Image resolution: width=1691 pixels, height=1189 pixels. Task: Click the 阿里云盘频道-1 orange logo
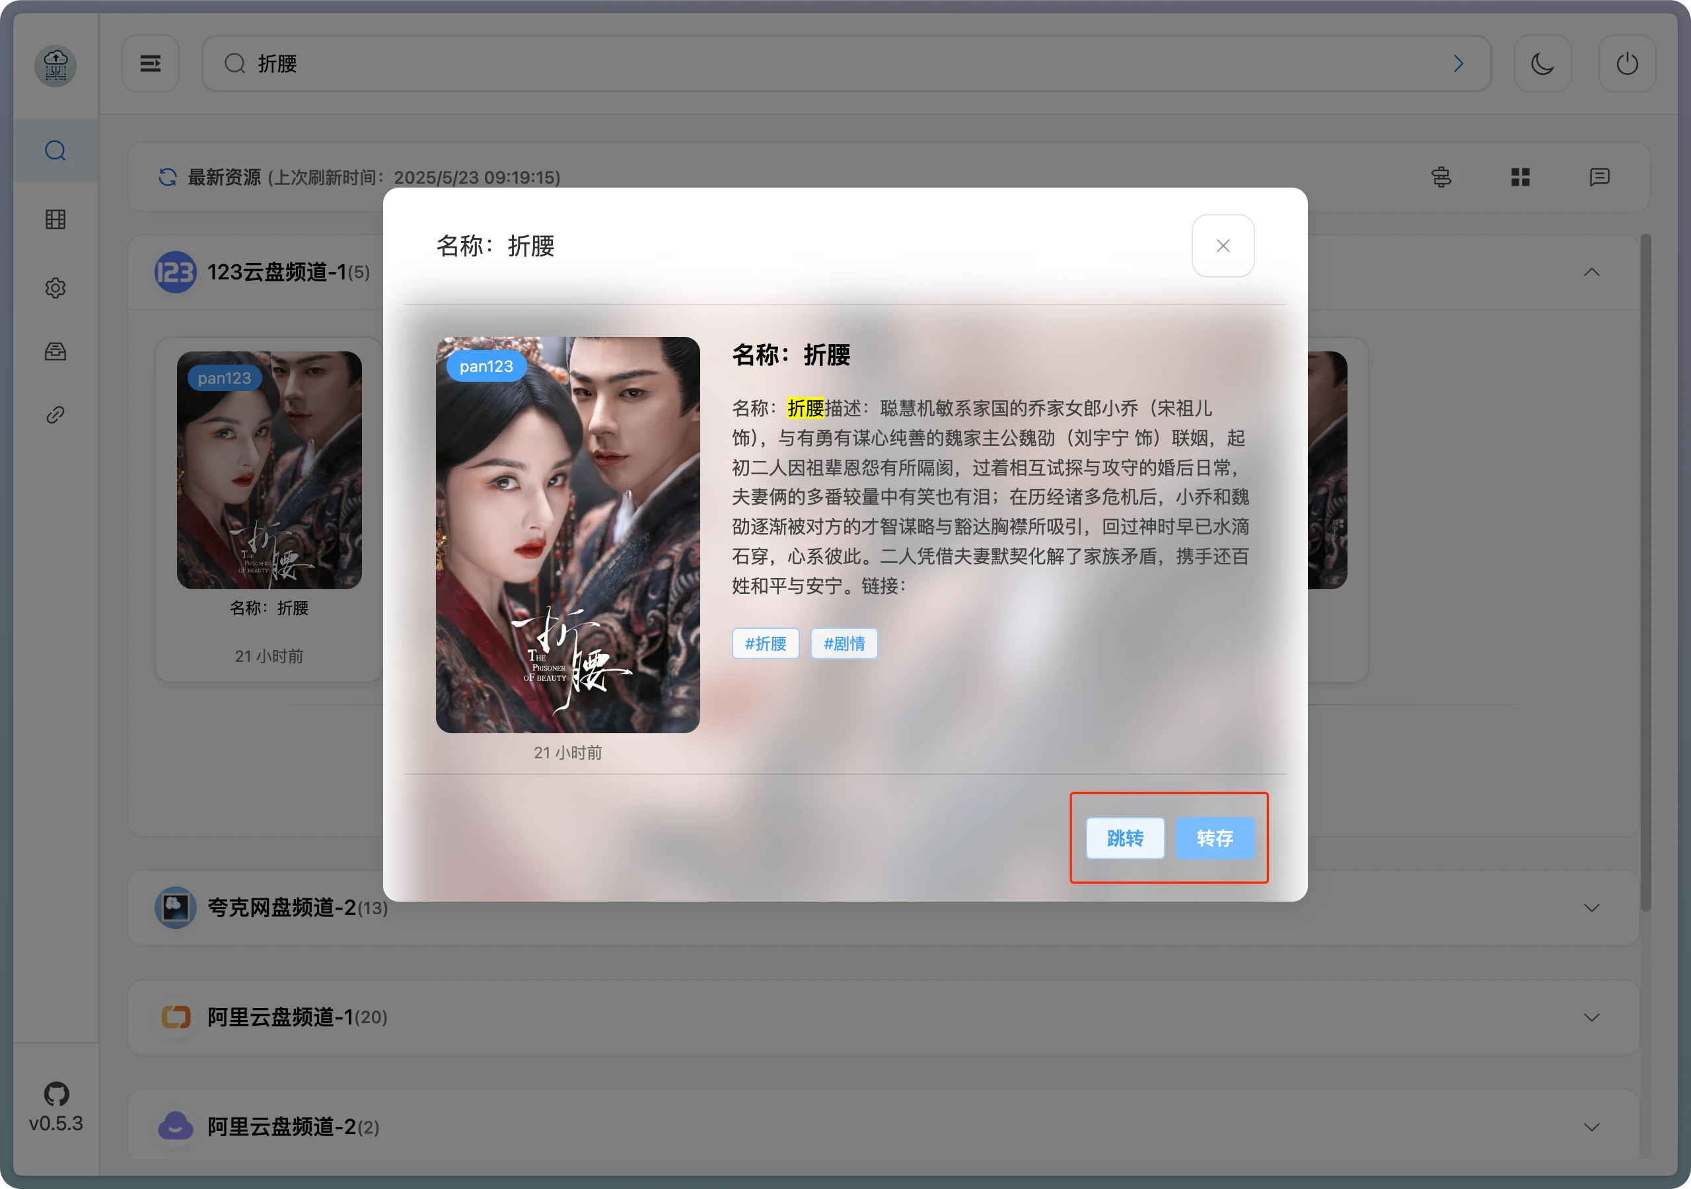coord(175,1017)
